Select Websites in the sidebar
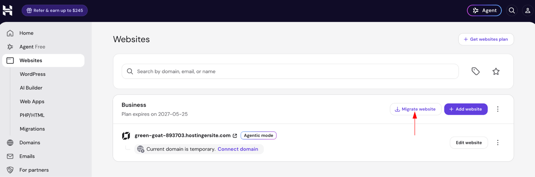 [43, 61]
